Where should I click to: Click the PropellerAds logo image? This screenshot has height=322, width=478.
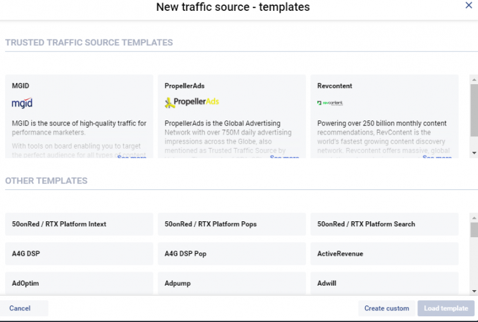tap(192, 103)
